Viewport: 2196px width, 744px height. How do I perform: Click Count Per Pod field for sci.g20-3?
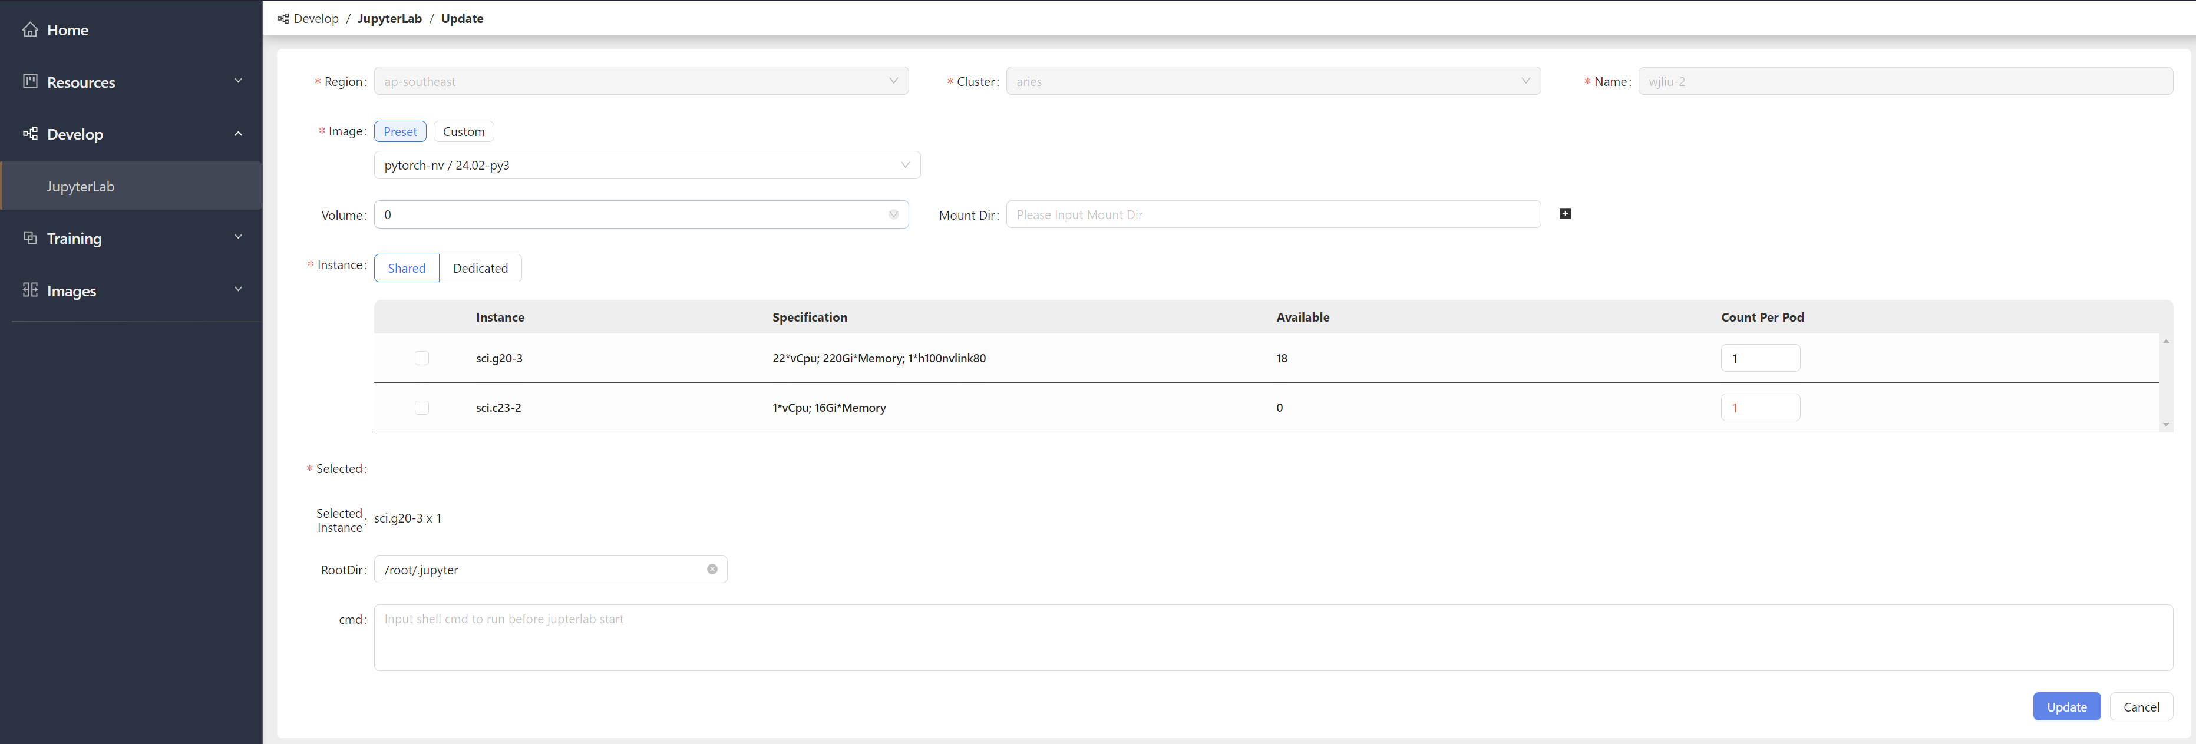pyautogui.click(x=1761, y=358)
